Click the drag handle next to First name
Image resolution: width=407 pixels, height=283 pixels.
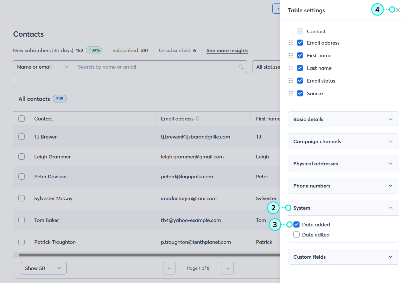(291, 55)
